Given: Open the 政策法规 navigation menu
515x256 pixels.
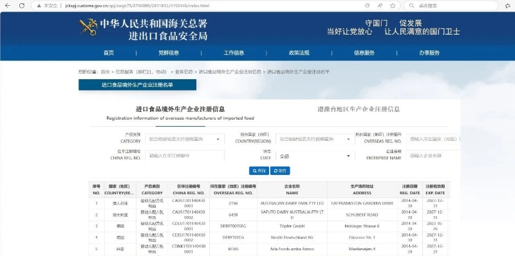Looking at the screenshot, I should click(x=299, y=53).
